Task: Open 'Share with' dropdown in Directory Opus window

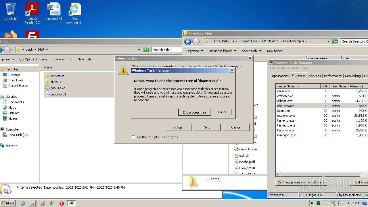Action: 252,51
